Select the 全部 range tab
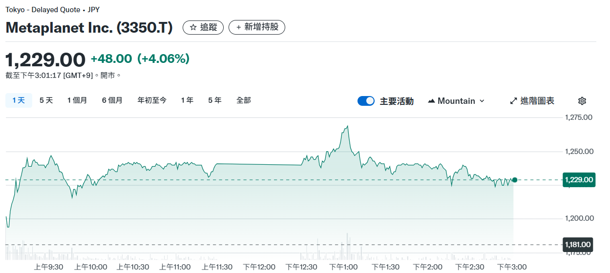 pos(244,100)
